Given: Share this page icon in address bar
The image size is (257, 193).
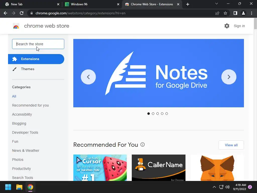Looking at the screenshot, I should [217, 13].
